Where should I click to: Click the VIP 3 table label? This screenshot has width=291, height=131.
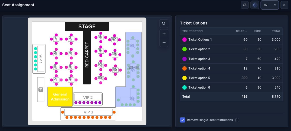tap(88, 112)
